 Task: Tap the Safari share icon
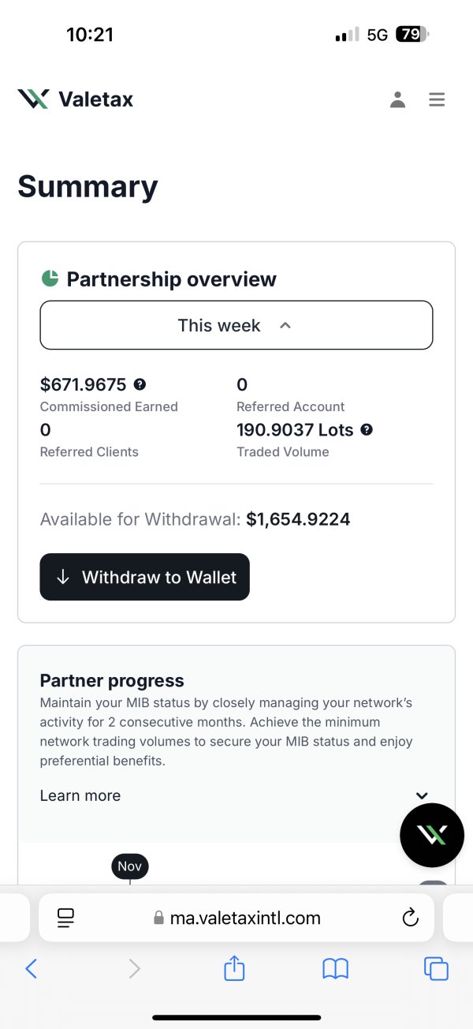pyautogui.click(x=234, y=968)
